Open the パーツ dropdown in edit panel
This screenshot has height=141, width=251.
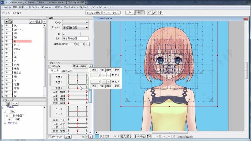click(75, 23)
